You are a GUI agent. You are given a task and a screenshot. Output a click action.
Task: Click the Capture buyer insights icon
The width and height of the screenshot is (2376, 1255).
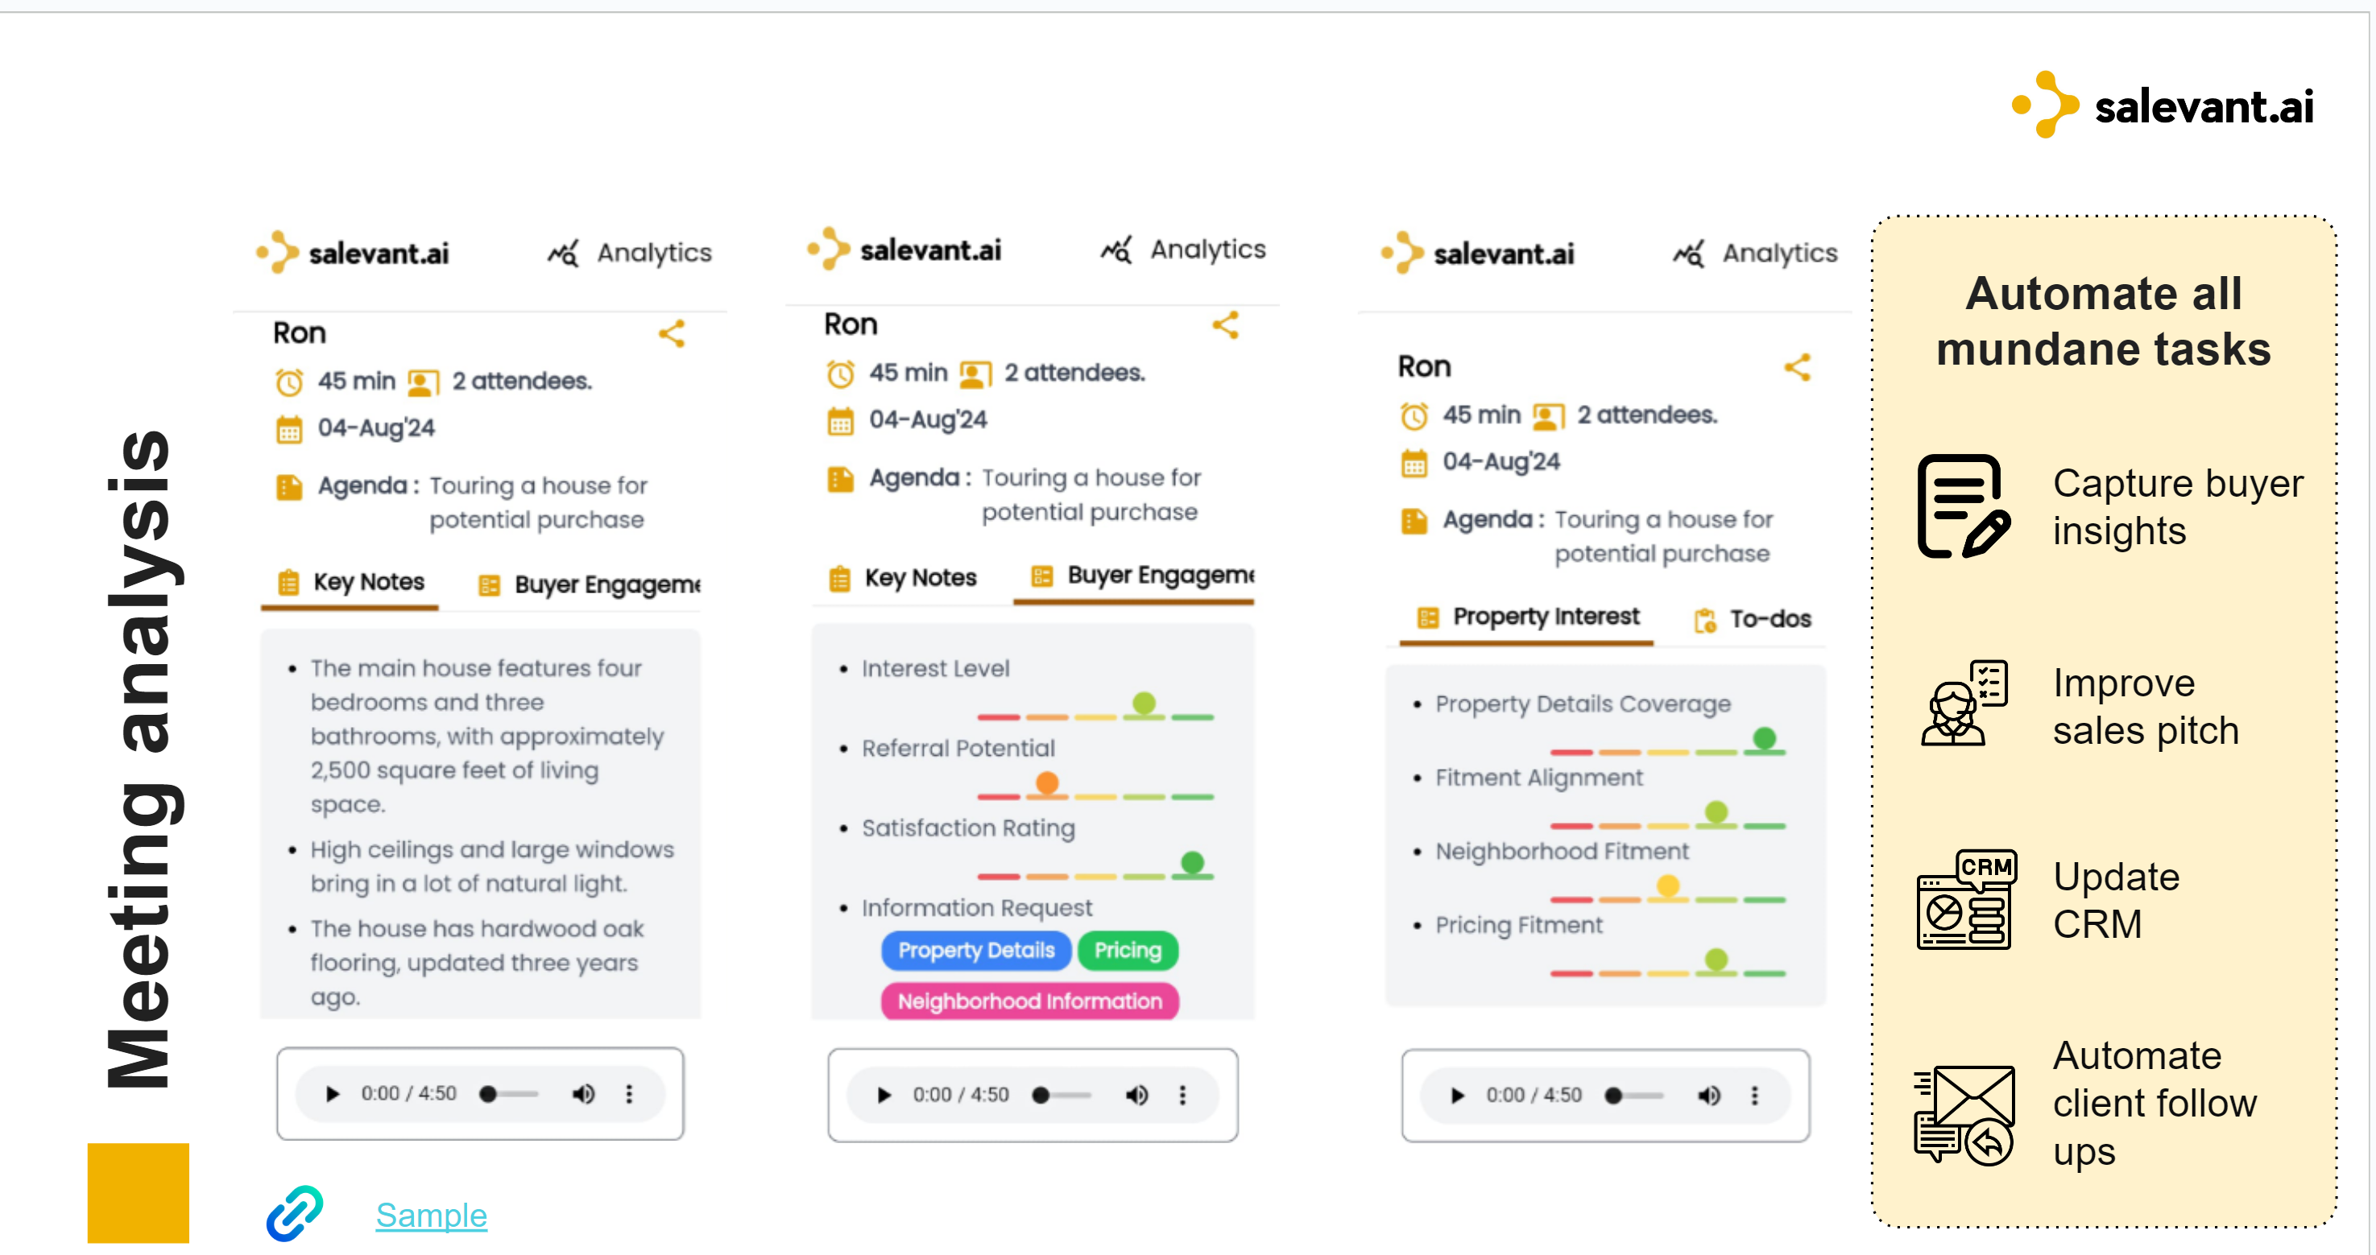coord(1961,506)
